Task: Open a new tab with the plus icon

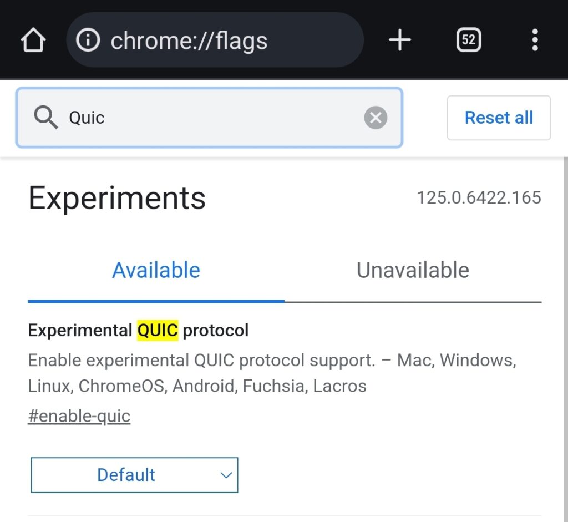Action: click(x=399, y=40)
